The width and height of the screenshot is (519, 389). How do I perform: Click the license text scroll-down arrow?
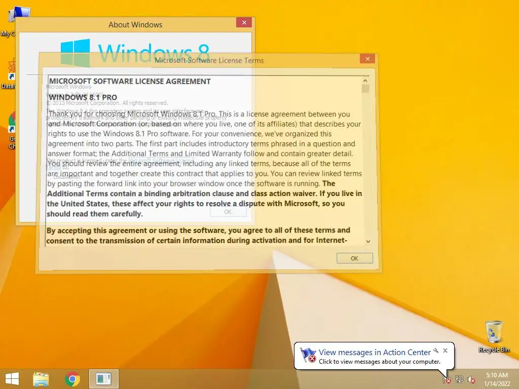coord(368,242)
